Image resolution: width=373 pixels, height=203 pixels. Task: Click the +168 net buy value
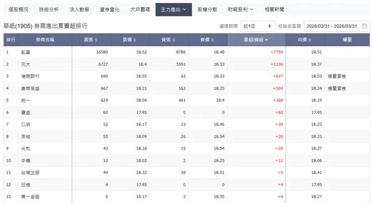(278, 100)
